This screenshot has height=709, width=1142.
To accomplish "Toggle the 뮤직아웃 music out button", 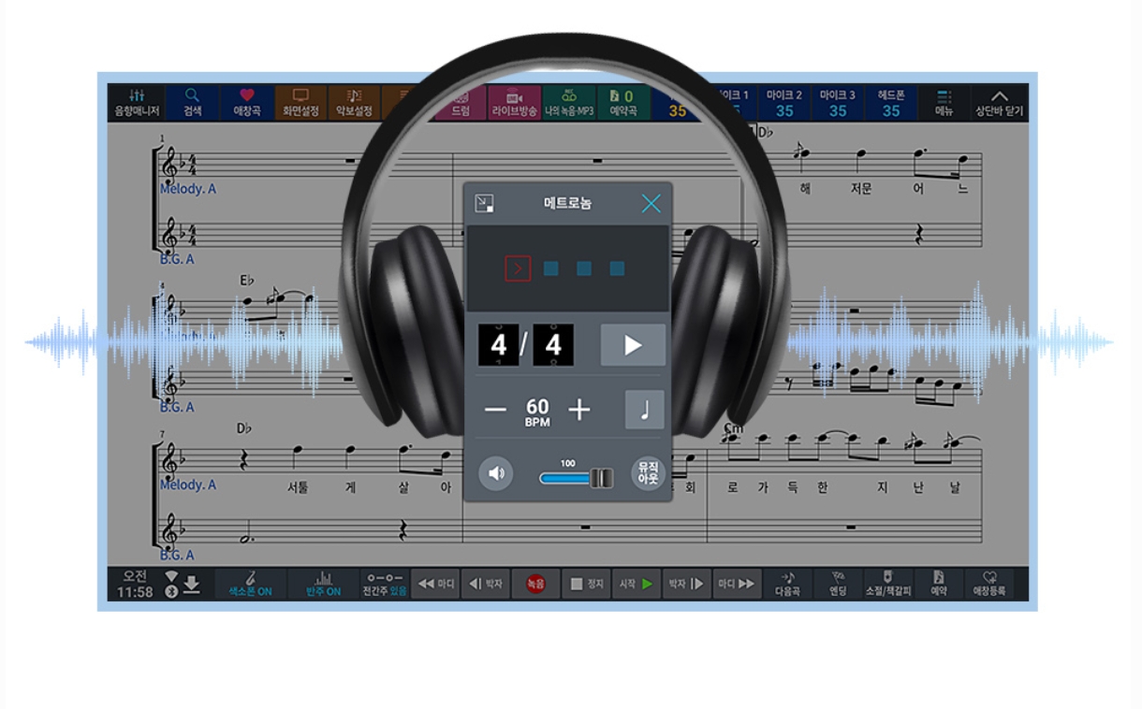I will (648, 473).
